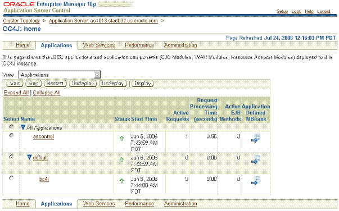Viewport: 339px width, 211px height.
Task: Open the bottom Administration tab
Action: tap(180, 204)
